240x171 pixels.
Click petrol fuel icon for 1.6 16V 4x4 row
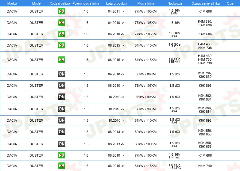(x=61, y=34)
